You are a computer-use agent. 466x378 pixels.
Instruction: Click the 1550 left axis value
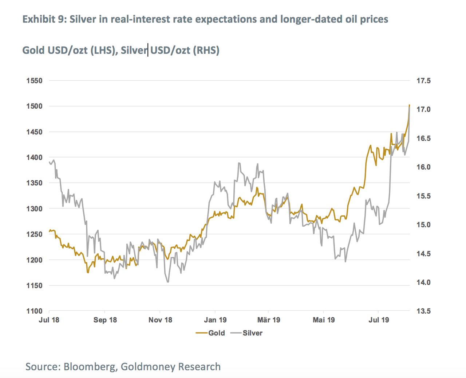(x=34, y=81)
